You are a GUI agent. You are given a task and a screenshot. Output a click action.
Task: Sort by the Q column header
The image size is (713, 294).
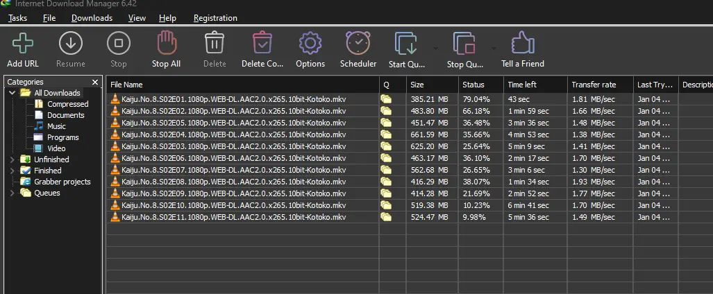(393, 85)
